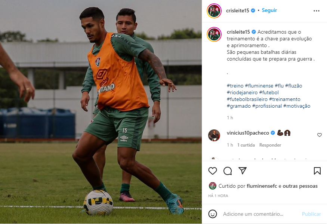Open the three-dot more options menu
Image resolution: width=327 pixels, height=224 pixels.
point(317,11)
